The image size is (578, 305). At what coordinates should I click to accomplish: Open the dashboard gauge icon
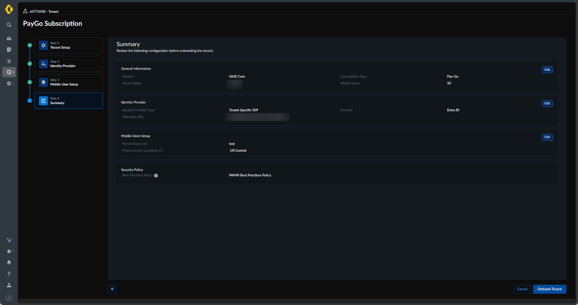(x=9, y=38)
